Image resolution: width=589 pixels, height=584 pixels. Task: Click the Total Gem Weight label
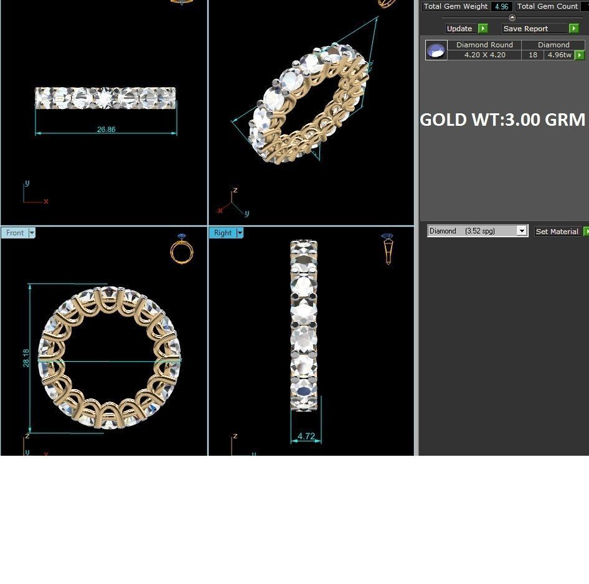coord(456,6)
